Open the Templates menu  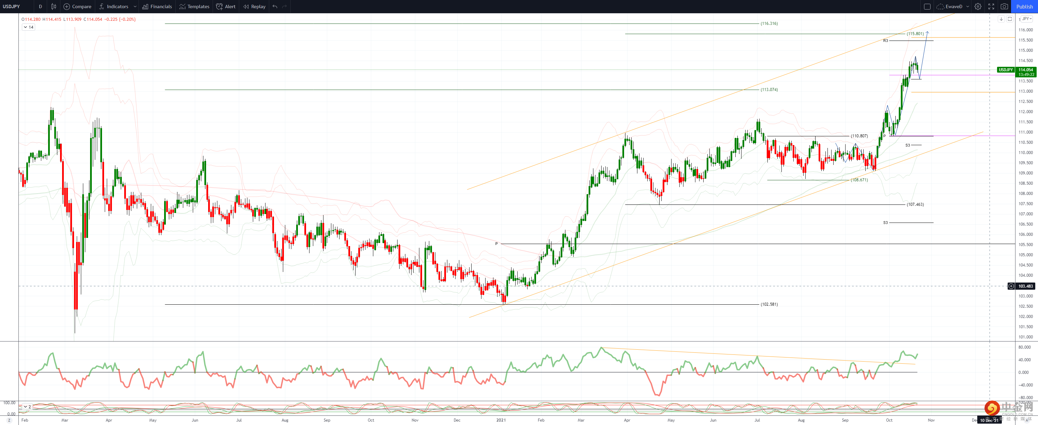[x=194, y=6]
